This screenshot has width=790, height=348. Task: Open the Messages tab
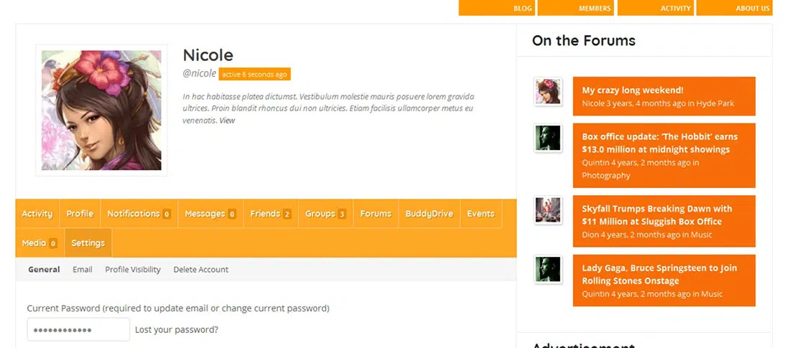tap(210, 214)
